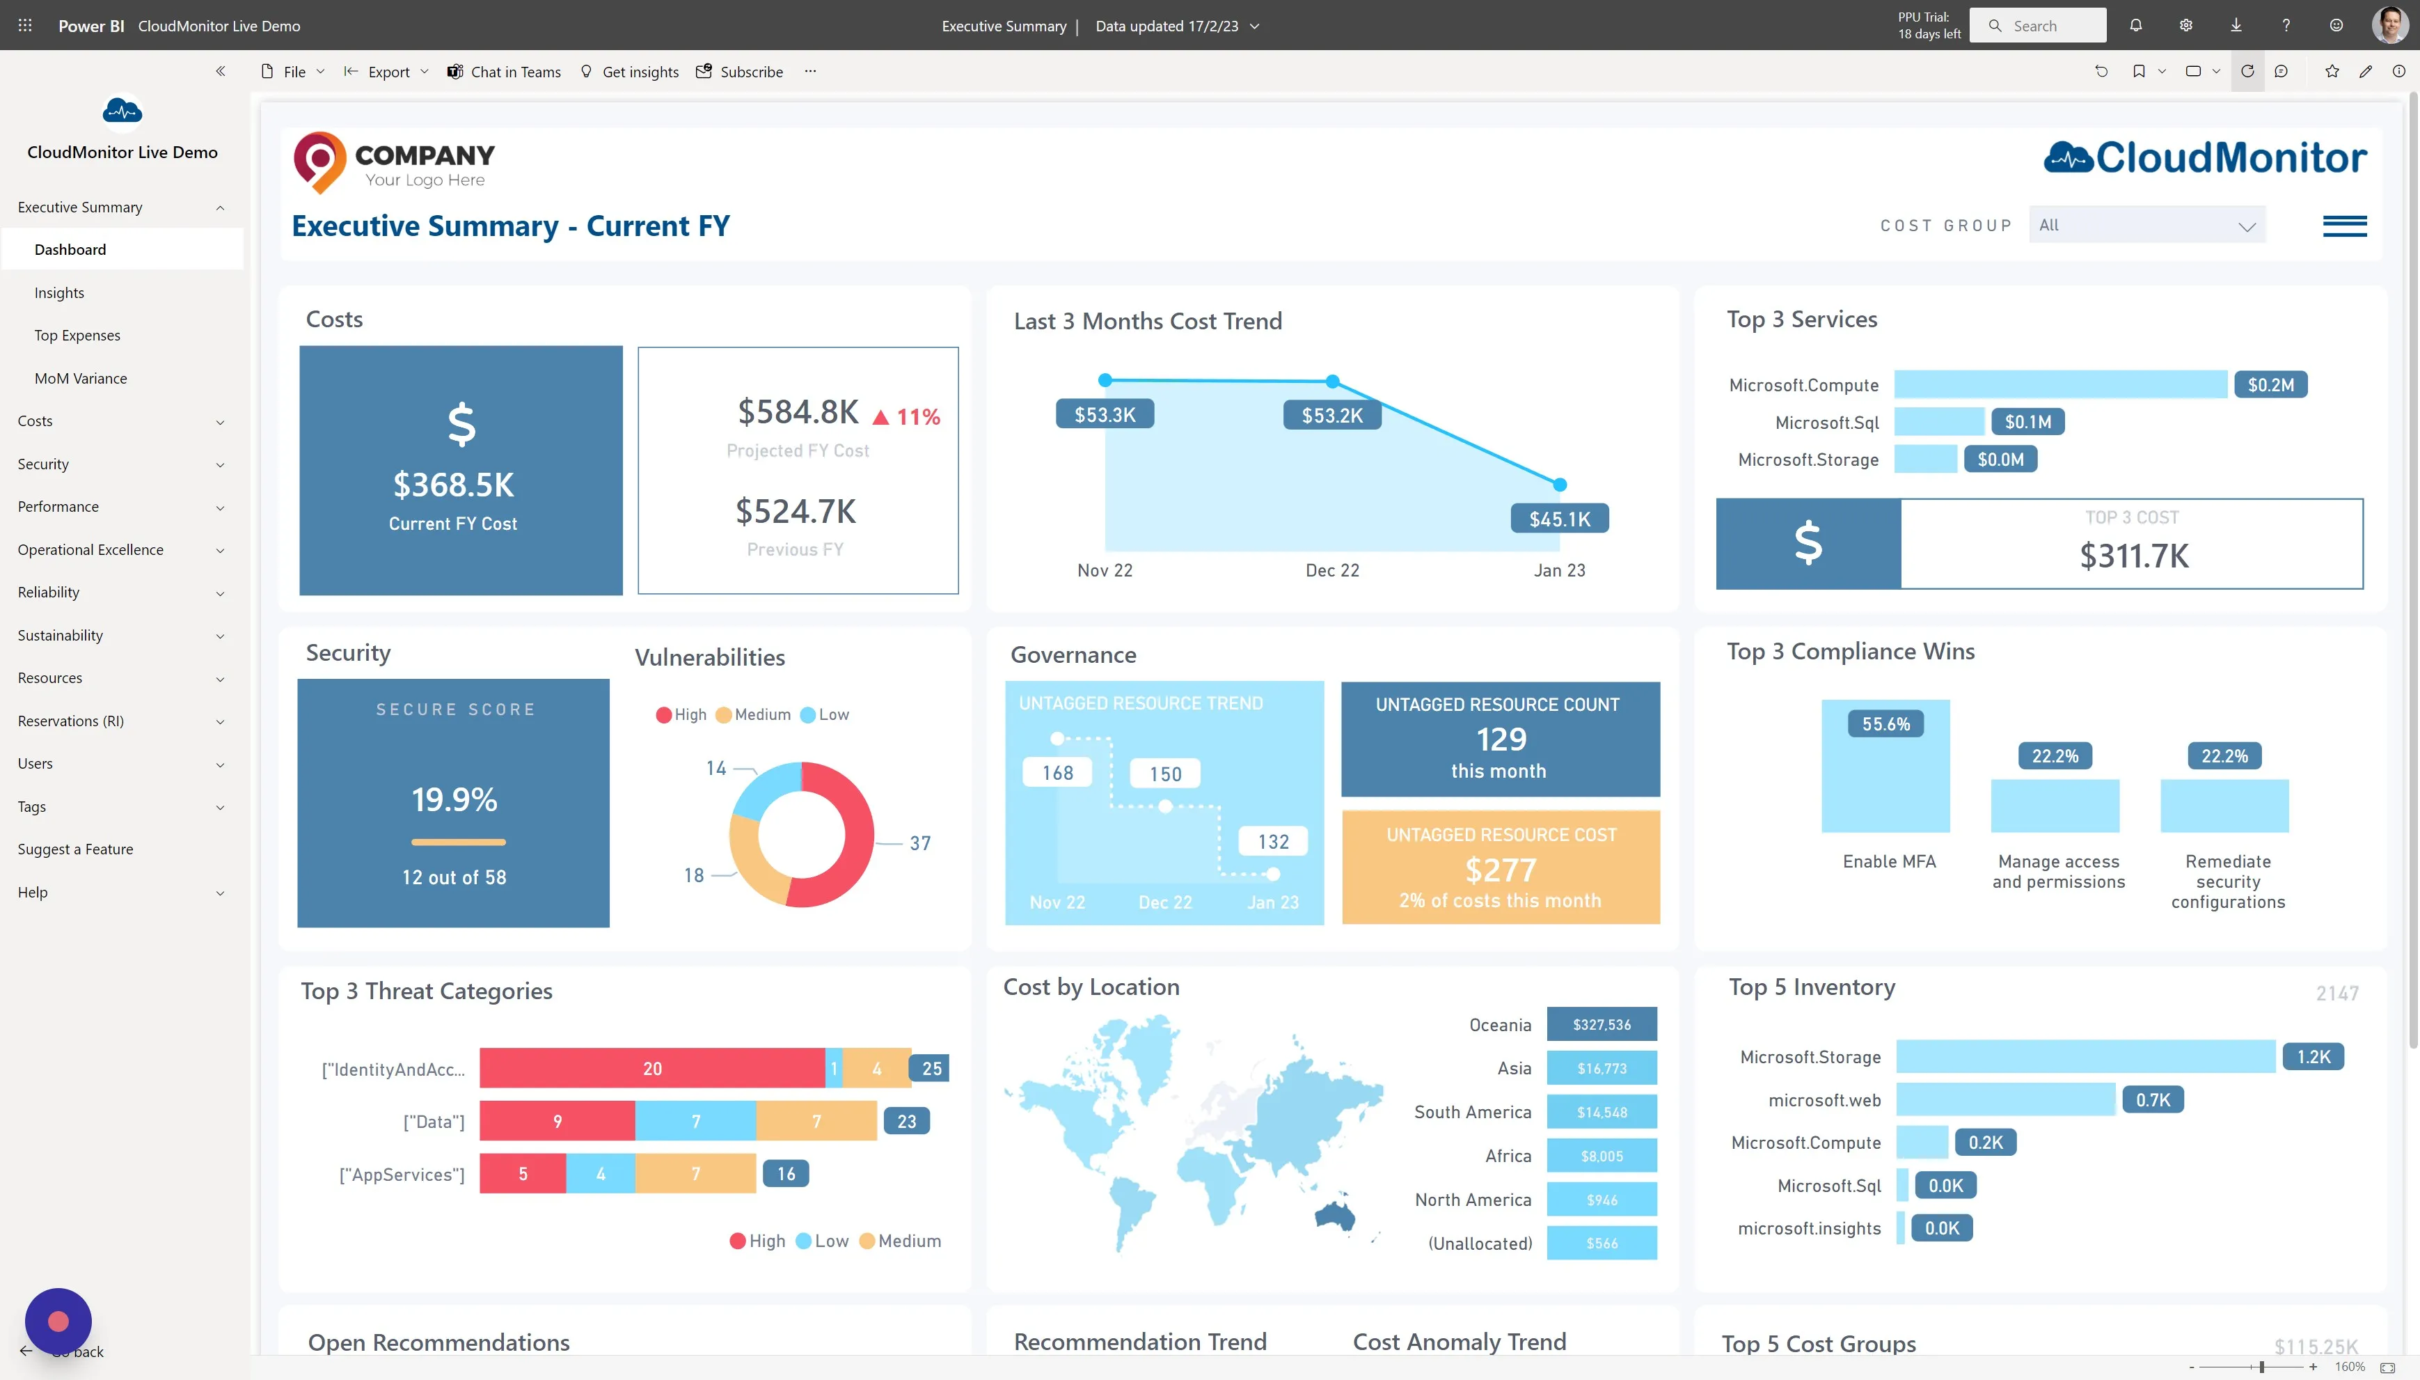Open the Power BI app launcher grid
Viewport: 2420px width, 1380px height.
click(x=26, y=26)
